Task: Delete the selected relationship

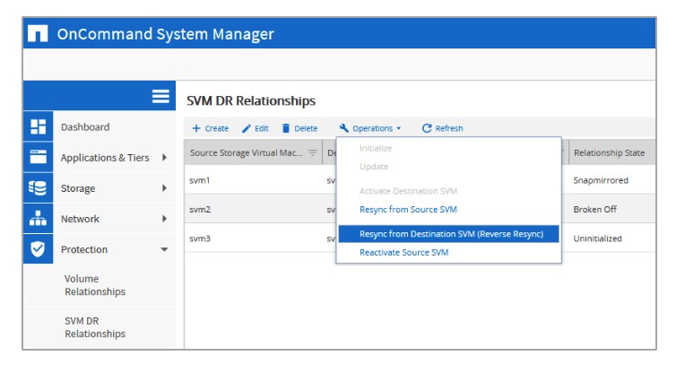Action: pyautogui.click(x=299, y=128)
